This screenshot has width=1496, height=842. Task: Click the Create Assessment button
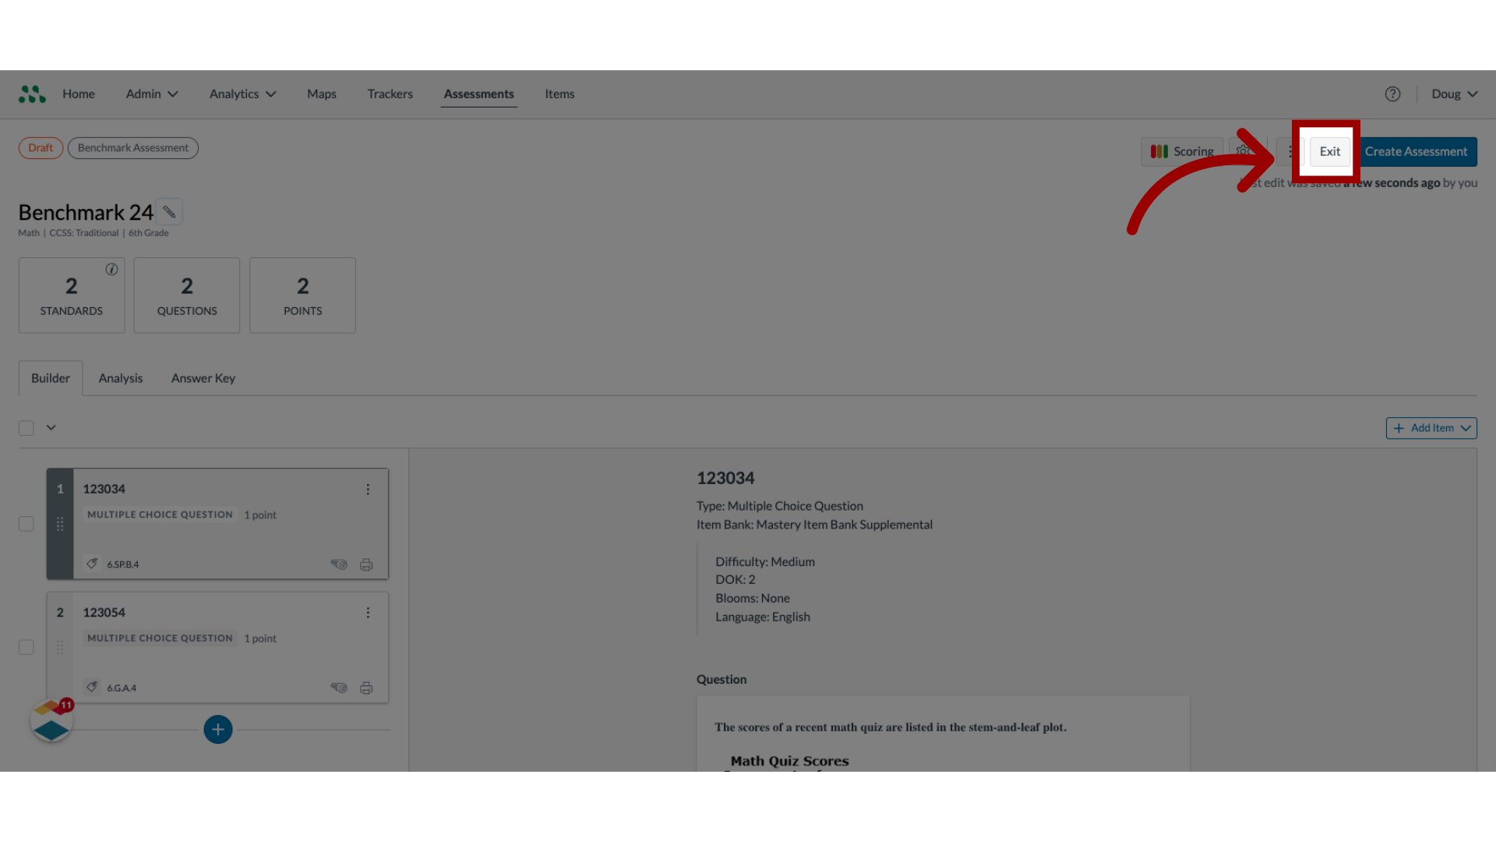click(x=1416, y=150)
